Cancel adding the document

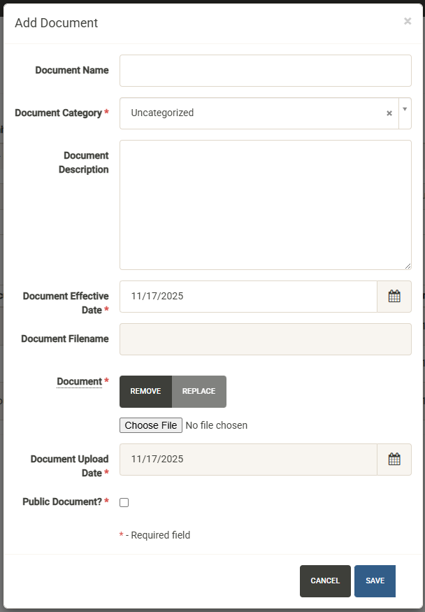[325, 581]
